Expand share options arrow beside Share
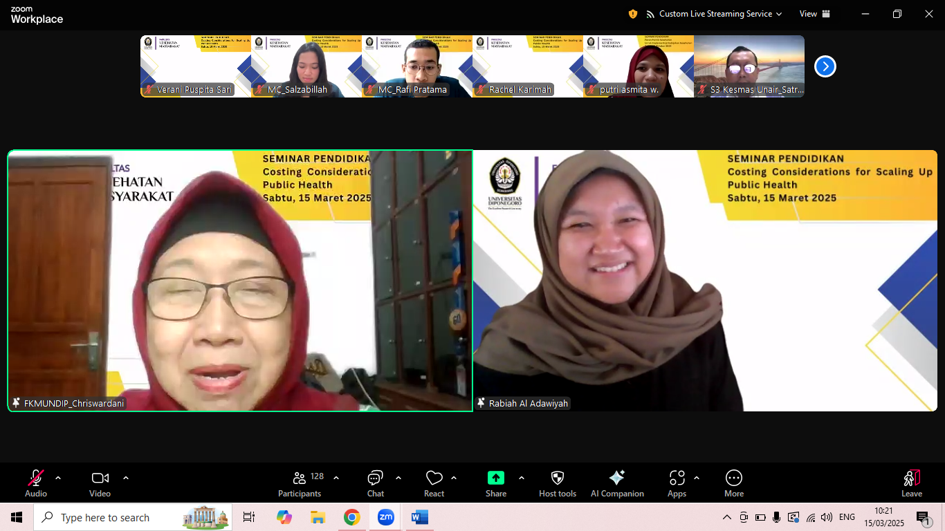 click(521, 478)
